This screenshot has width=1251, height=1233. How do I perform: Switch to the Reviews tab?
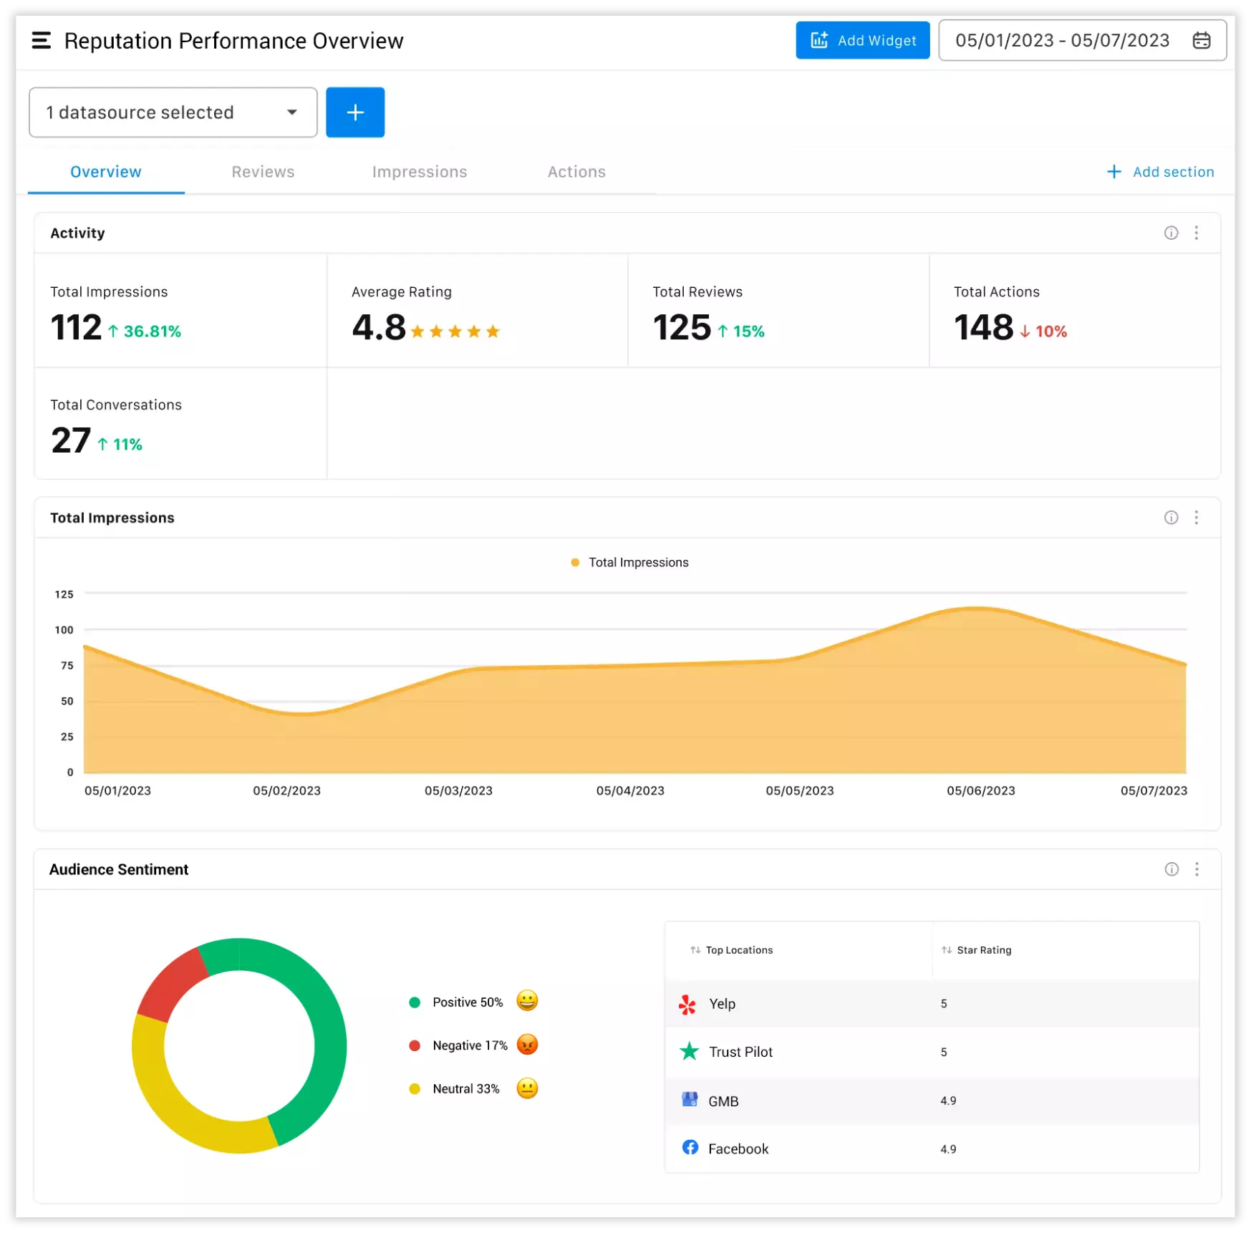coord(263,172)
